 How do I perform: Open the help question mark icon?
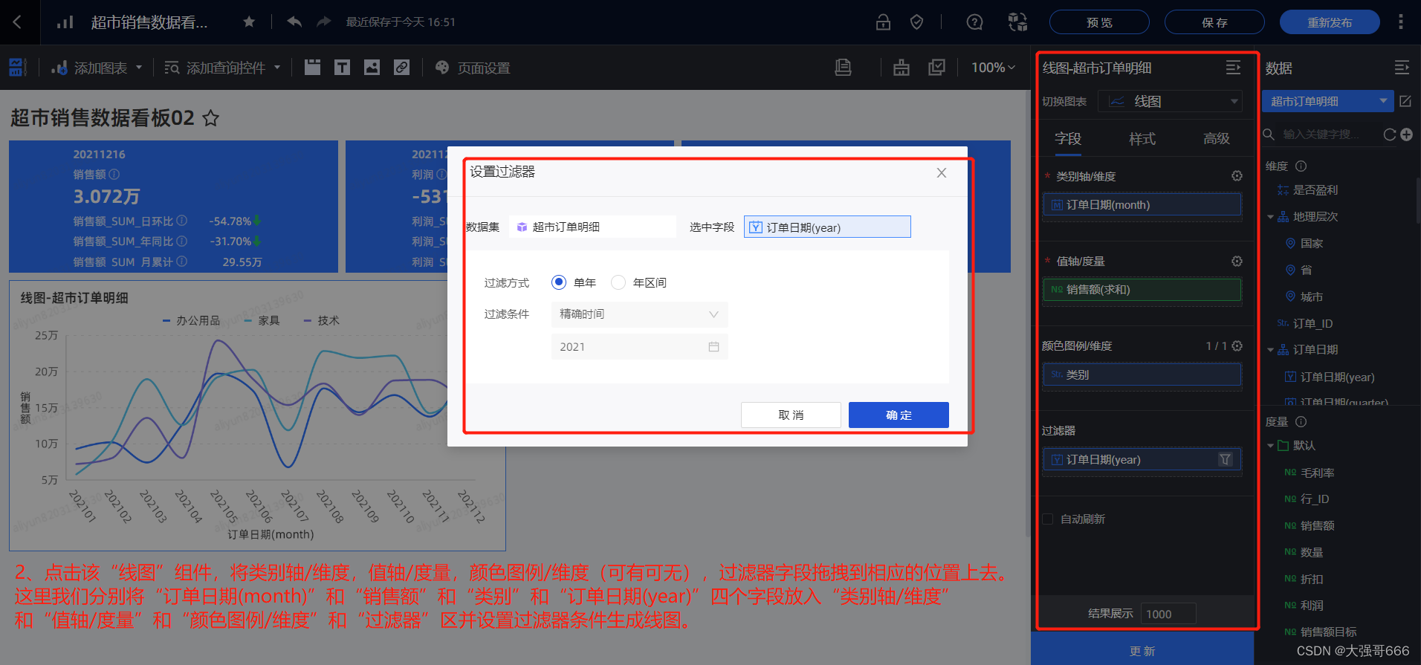(x=974, y=22)
